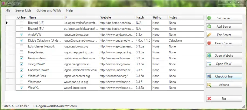
Task: Select the 'Neverendless' name cell
Action: (x=45, y=58)
